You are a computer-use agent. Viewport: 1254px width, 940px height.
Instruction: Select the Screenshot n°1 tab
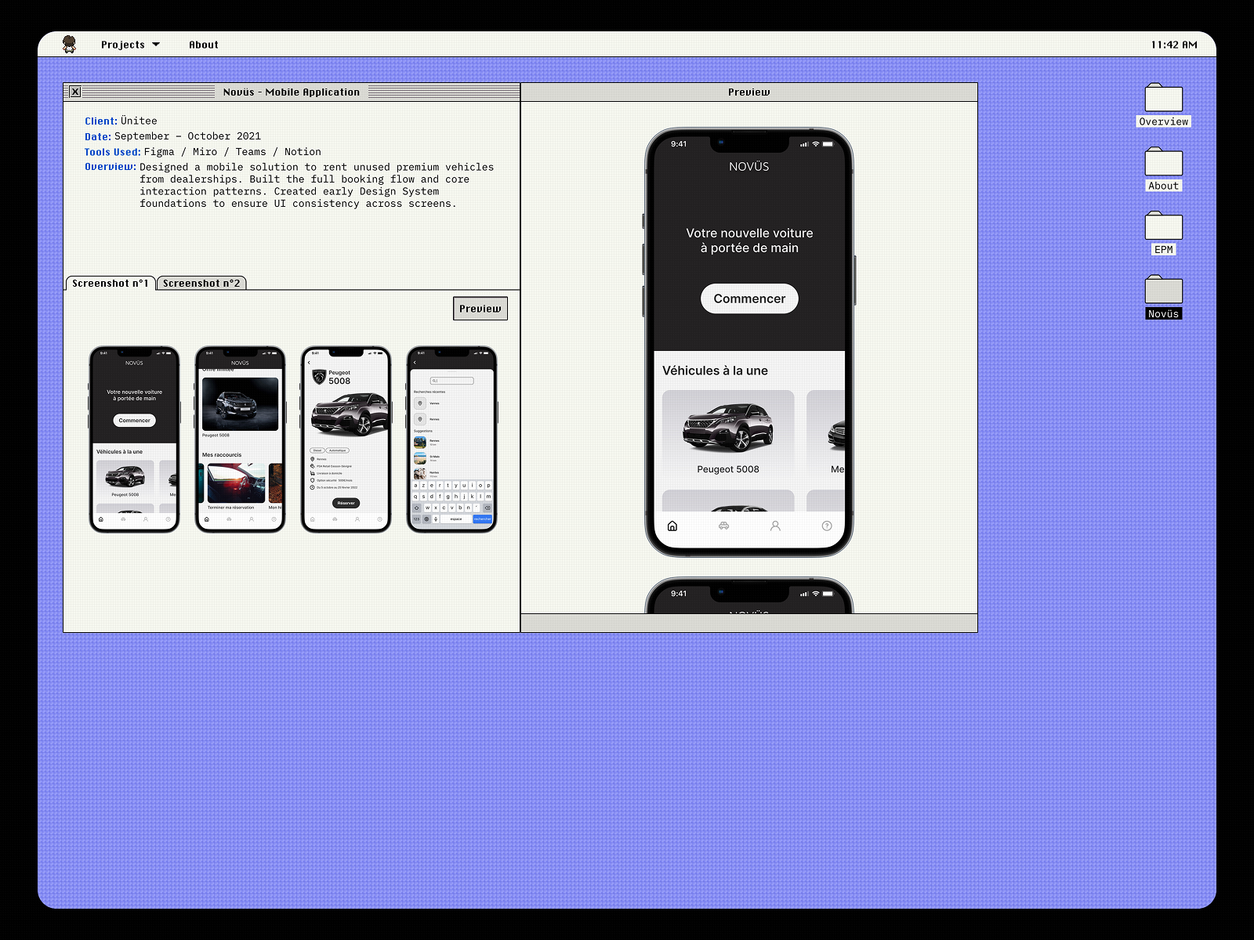[110, 284]
